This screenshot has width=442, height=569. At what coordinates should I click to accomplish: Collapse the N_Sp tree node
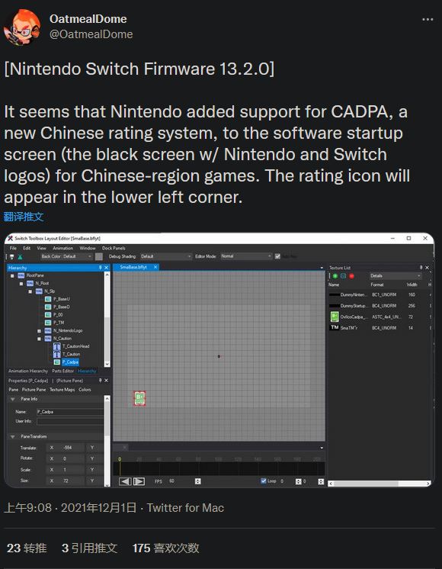(30, 291)
